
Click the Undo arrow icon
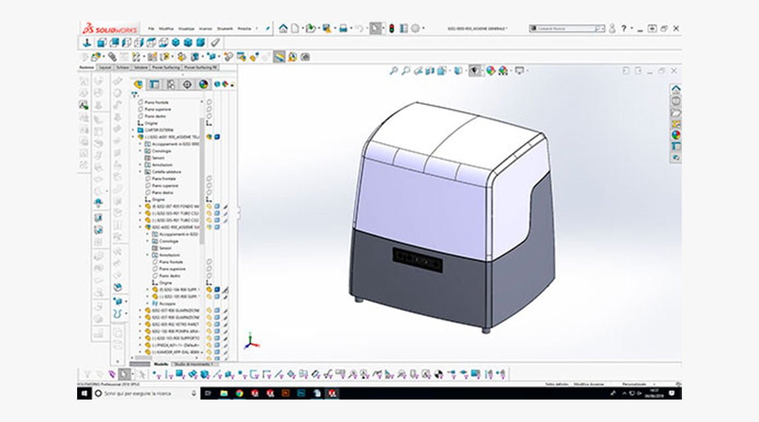pos(358,28)
